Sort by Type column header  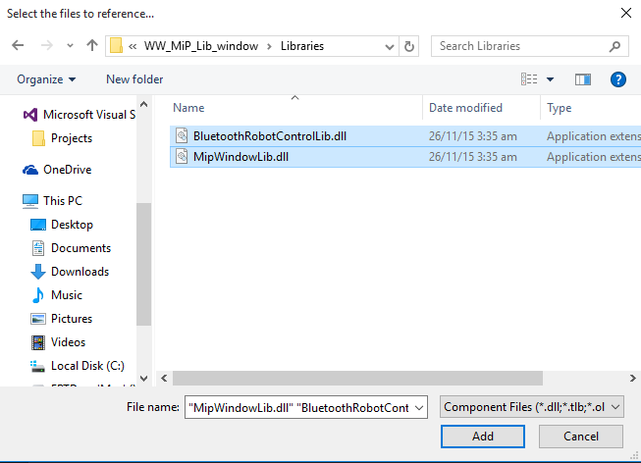(x=560, y=108)
